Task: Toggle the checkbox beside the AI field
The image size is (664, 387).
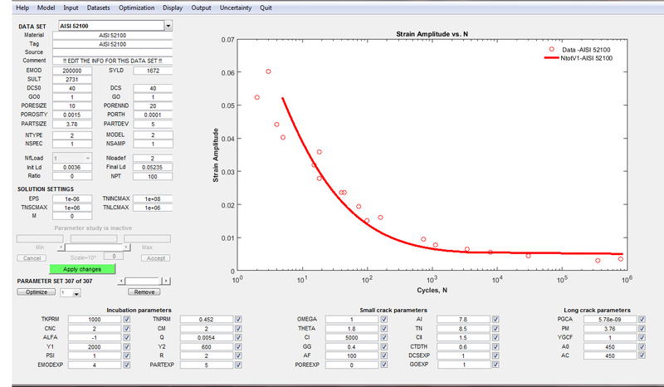Action: tap(496, 319)
